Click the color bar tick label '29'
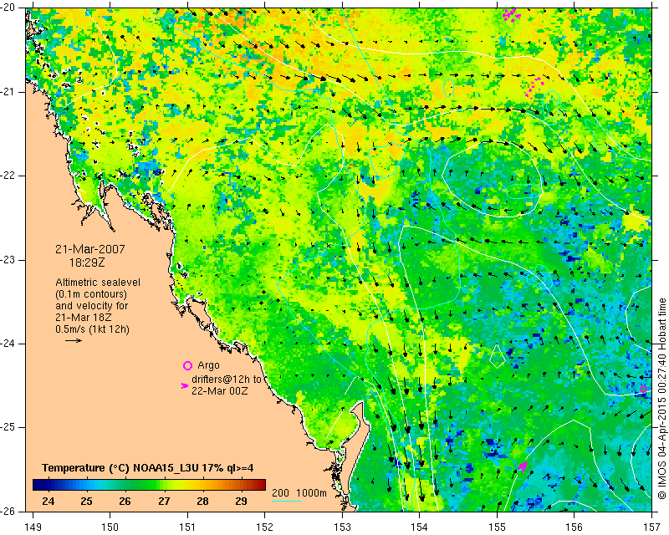Screen dimensions: 669x535 point(241,502)
